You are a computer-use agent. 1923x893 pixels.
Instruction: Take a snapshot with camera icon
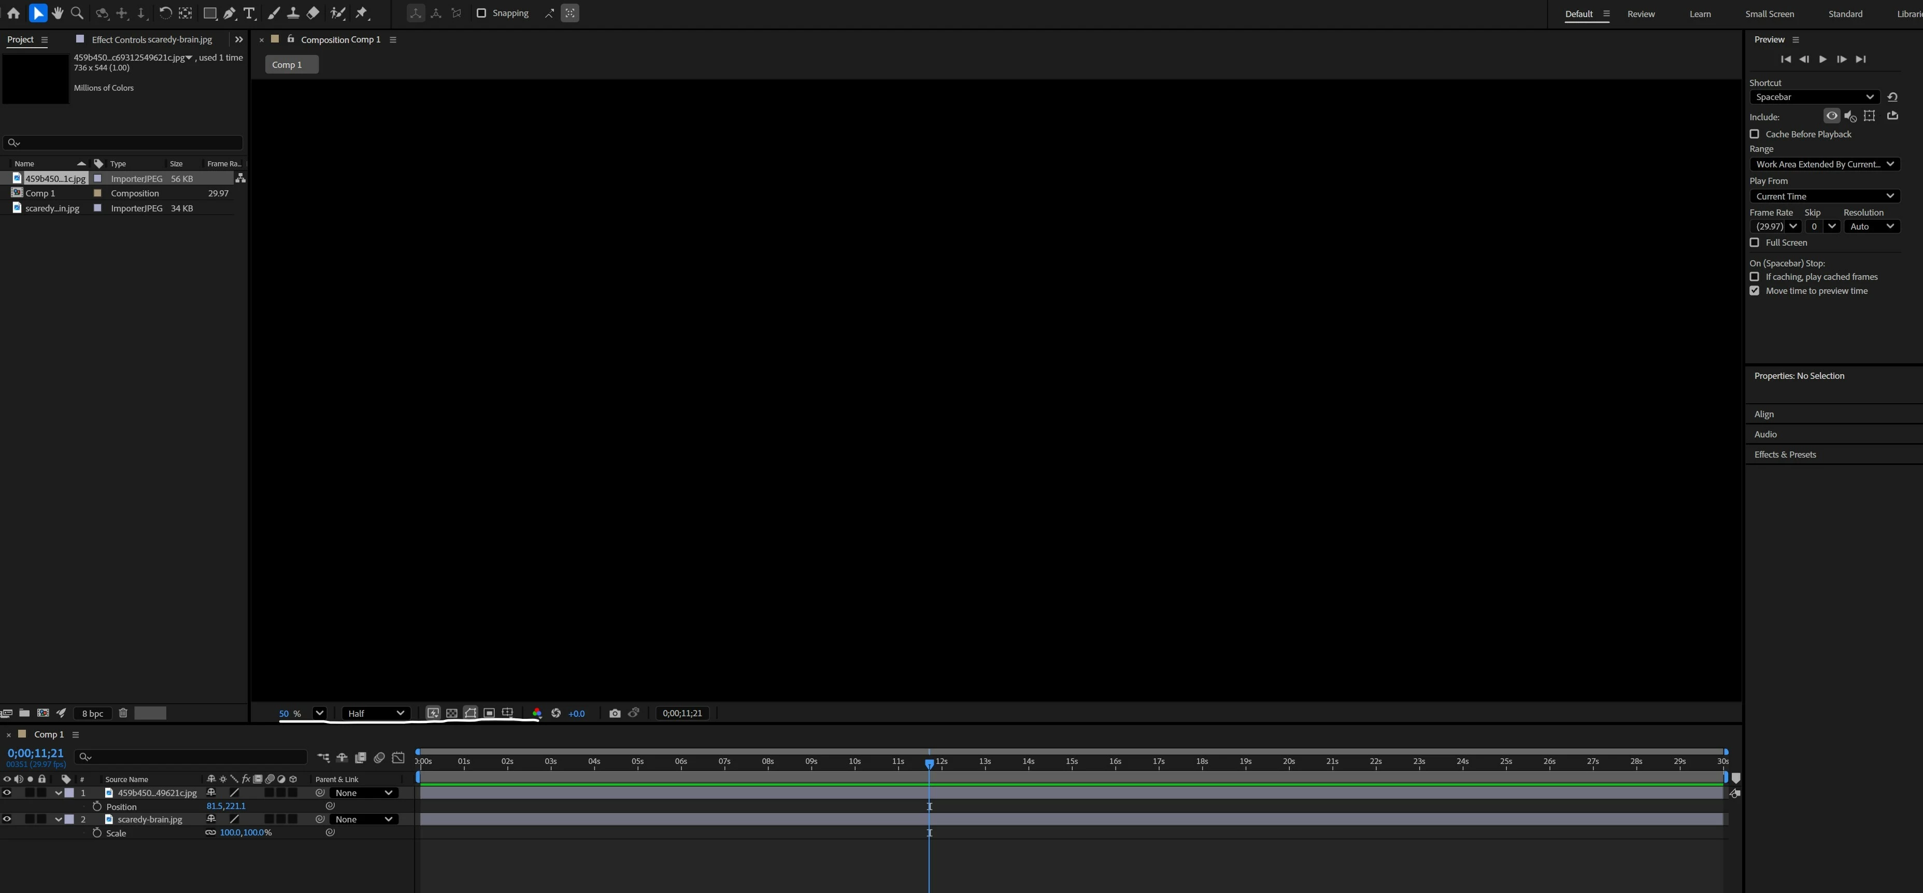[x=615, y=713]
